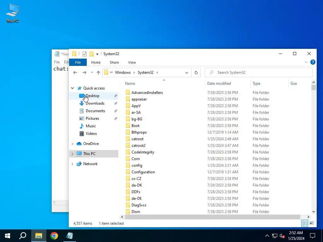Select the bg-BG folder icon
The height and width of the screenshot is (242, 323).
(x=128, y=119)
